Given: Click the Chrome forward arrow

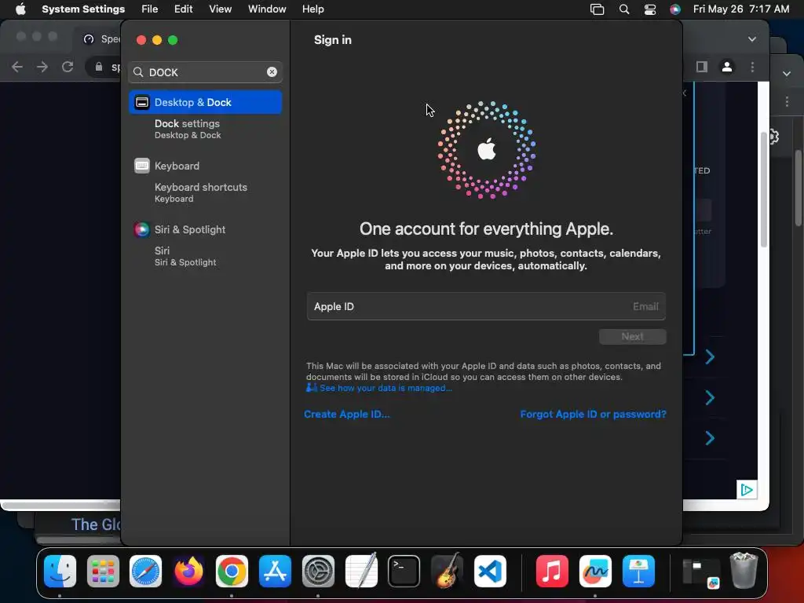Looking at the screenshot, I should [42, 67].
